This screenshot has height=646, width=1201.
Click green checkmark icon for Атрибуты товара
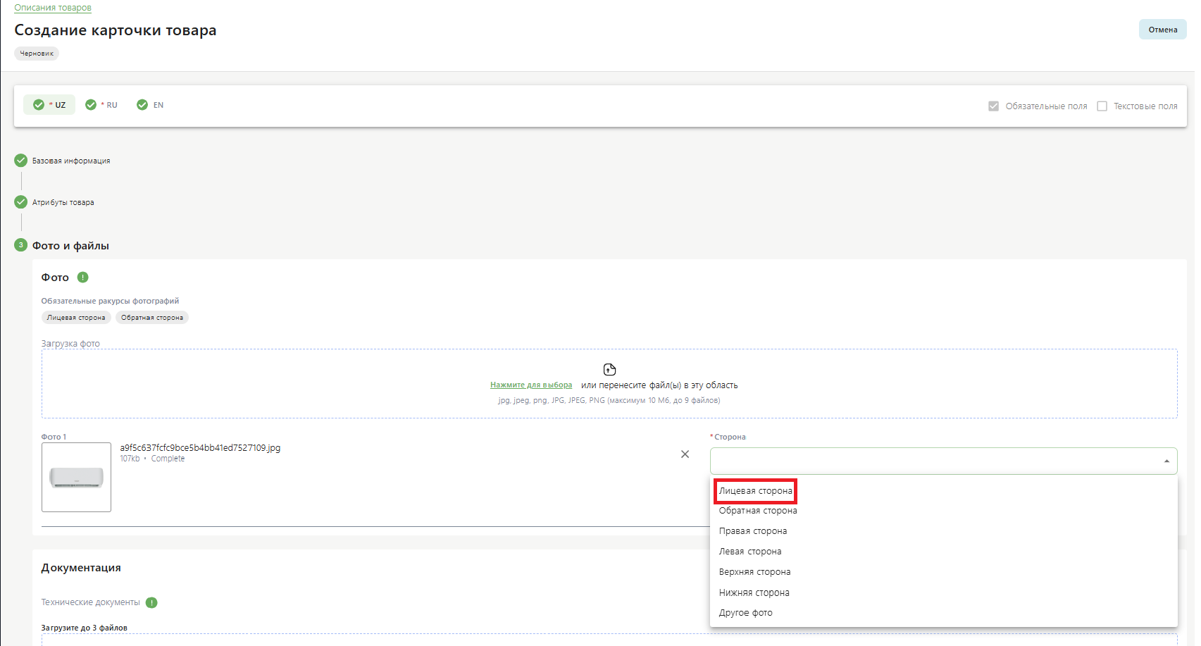[x=21, y=202]
